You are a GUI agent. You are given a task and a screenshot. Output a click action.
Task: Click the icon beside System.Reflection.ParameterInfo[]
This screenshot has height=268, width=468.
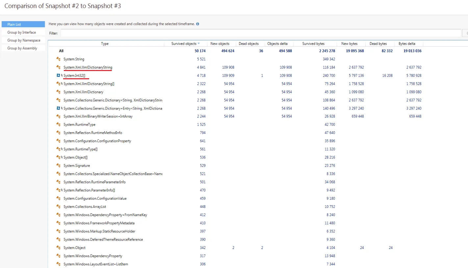[59, 190]
